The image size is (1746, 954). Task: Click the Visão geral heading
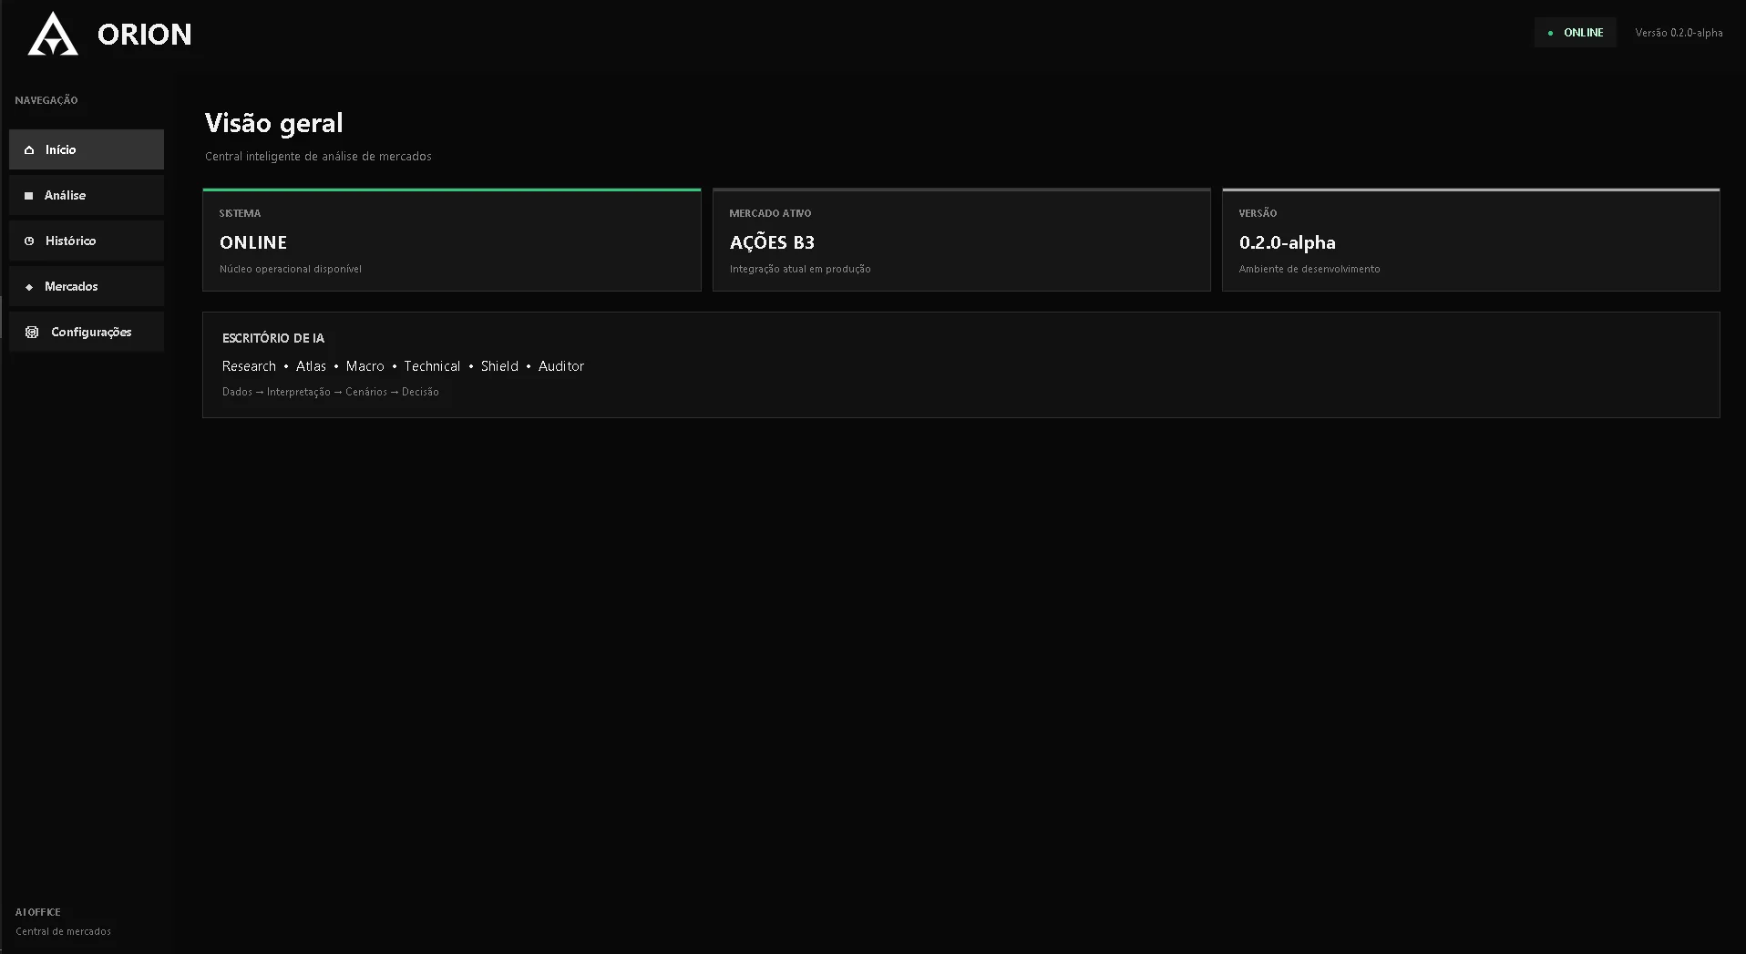(273, 123)
